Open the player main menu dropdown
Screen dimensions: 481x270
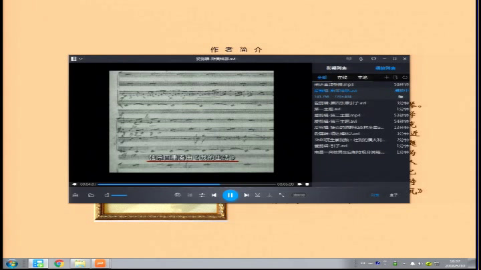click(76, 59)
